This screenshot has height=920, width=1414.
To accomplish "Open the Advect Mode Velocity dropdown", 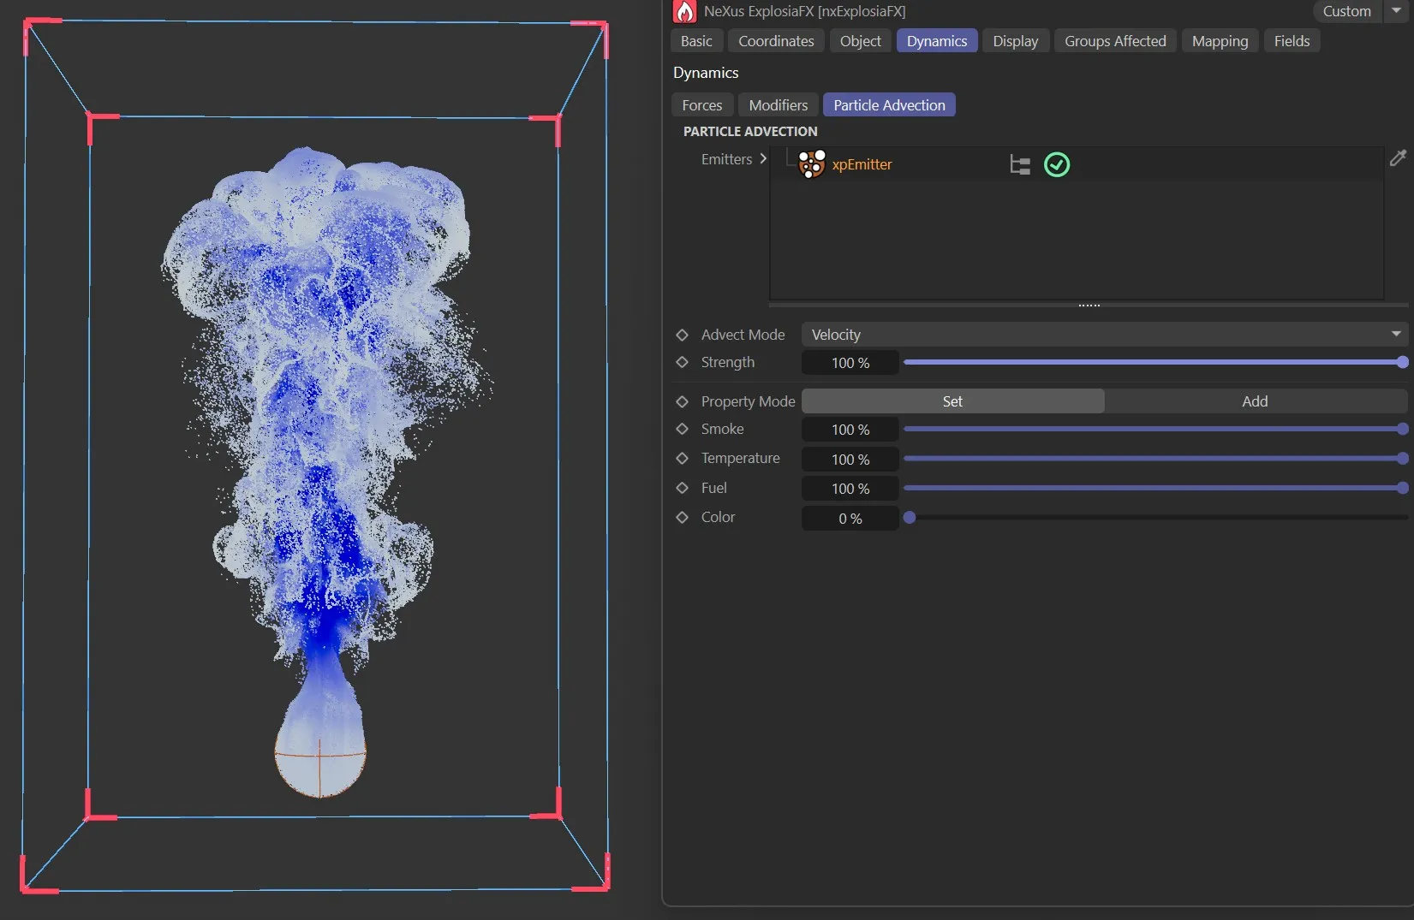I will point(1395,334).
